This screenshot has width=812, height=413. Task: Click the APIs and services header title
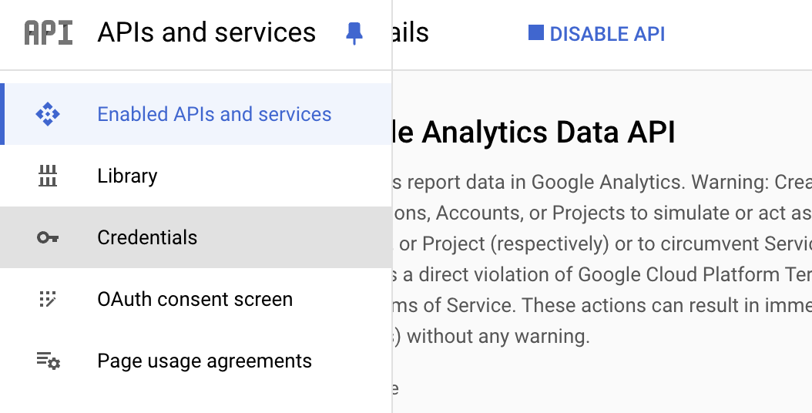(x=206, y=32)
